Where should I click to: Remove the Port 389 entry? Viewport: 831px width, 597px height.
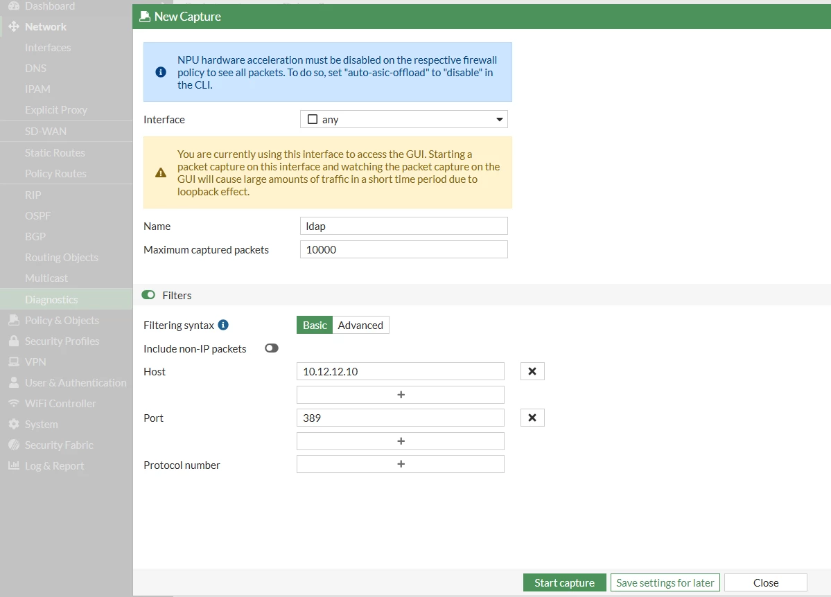pos(532,418)
